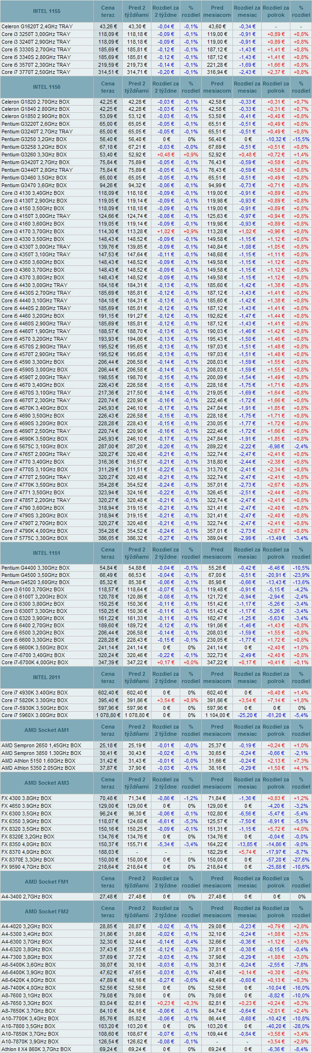Click the INTEL 1151 section header
Viewport: 312px width, 1053px height.
(46, 553)
